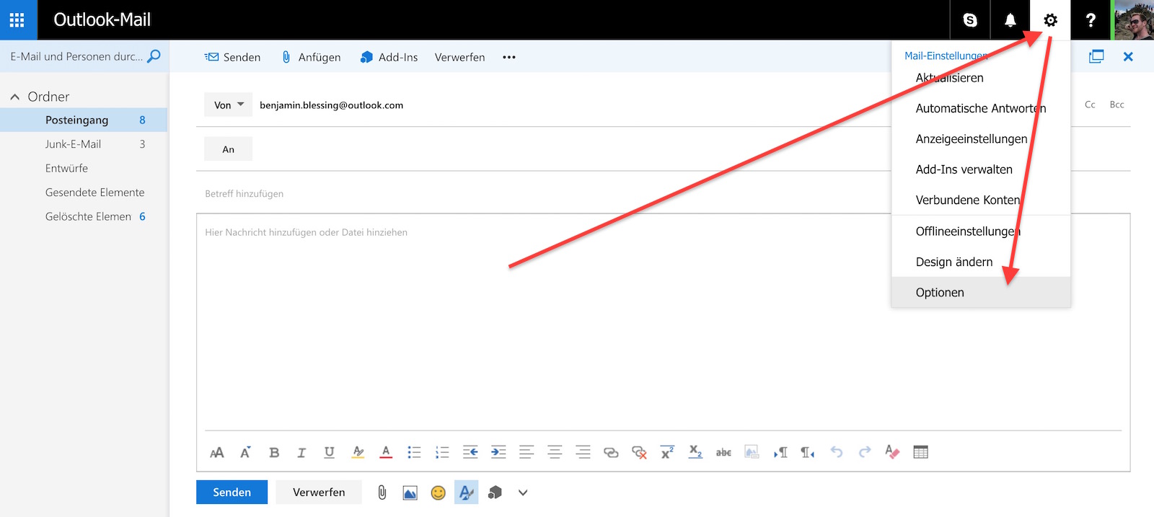This screenshot has width=1154, height=517.
Task: Open the red font color picker
Action: 386,453
